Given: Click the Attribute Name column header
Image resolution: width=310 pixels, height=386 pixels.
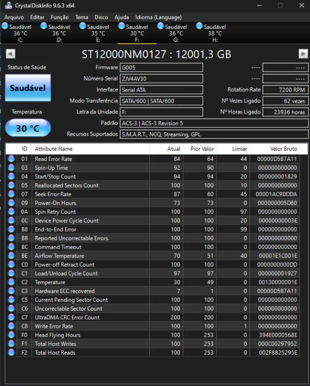Looking at the screenshot, I should (x=90, y=149).
